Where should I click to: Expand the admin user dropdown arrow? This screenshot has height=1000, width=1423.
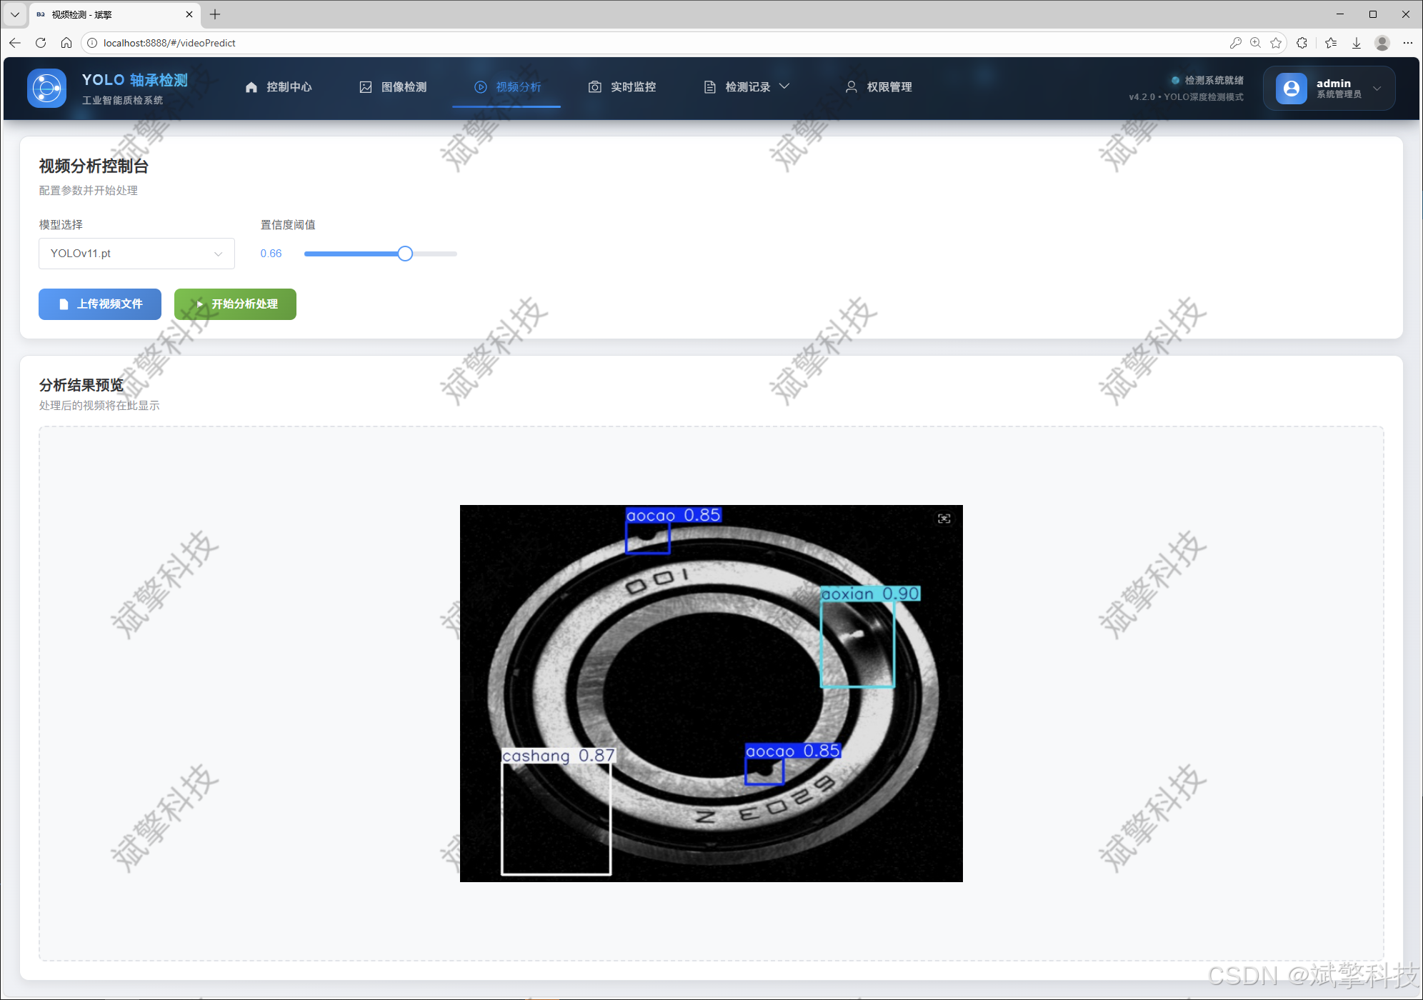click(x=1377, y=88)
